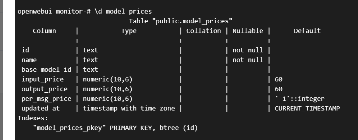
Task: Click the base_model_id column name
Action: tap(46, 69)
